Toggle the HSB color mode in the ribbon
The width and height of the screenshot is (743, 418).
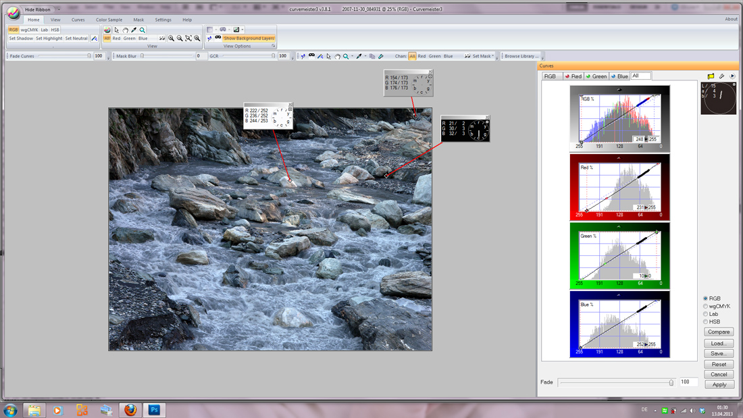55,30
